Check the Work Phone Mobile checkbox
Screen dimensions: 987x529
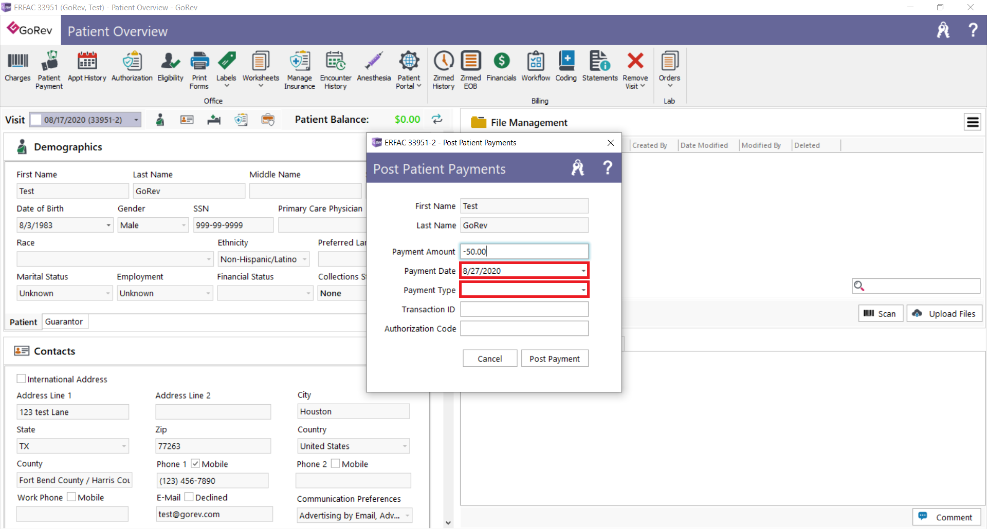(71, 497)
